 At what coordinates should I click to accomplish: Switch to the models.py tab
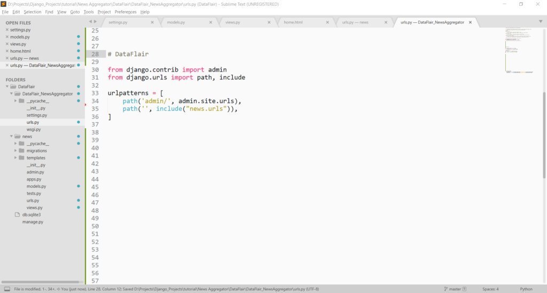point(176,22)
